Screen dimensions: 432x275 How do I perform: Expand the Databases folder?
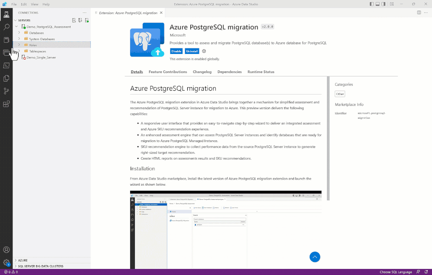19,33
